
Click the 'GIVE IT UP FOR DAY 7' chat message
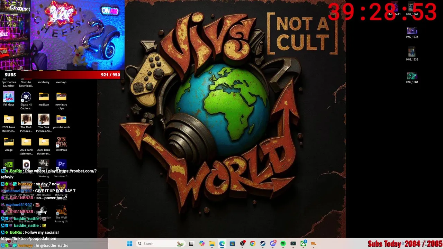(55, 191)
